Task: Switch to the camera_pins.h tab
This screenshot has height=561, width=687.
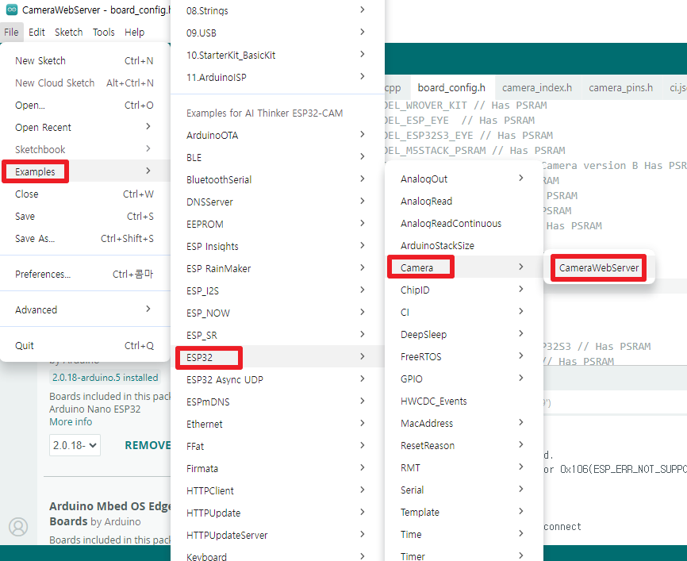Action: point(621,87)
